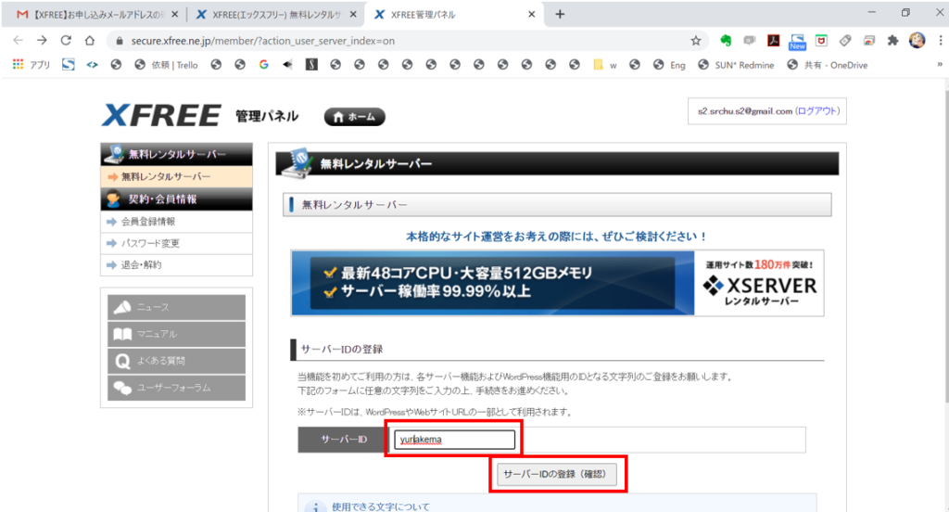This screenshot has width=949, height=512.
Task: Open the ニュース news sidebar button
Action: point(177,308)
